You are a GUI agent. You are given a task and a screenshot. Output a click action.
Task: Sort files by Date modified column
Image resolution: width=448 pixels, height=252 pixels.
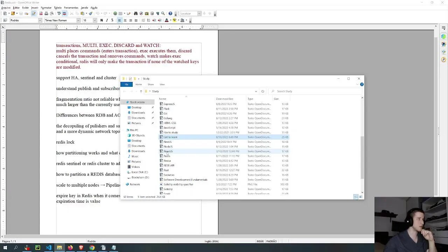pyautogui.click(x=224, y=99)
